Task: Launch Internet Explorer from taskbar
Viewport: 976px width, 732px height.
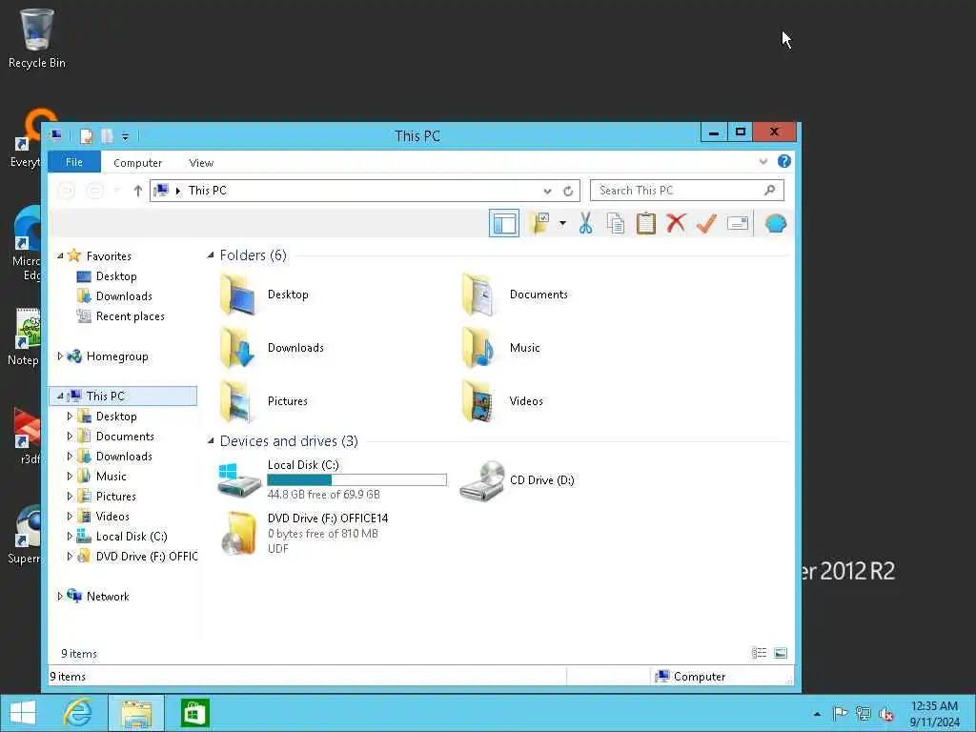Action: (78, 713)
